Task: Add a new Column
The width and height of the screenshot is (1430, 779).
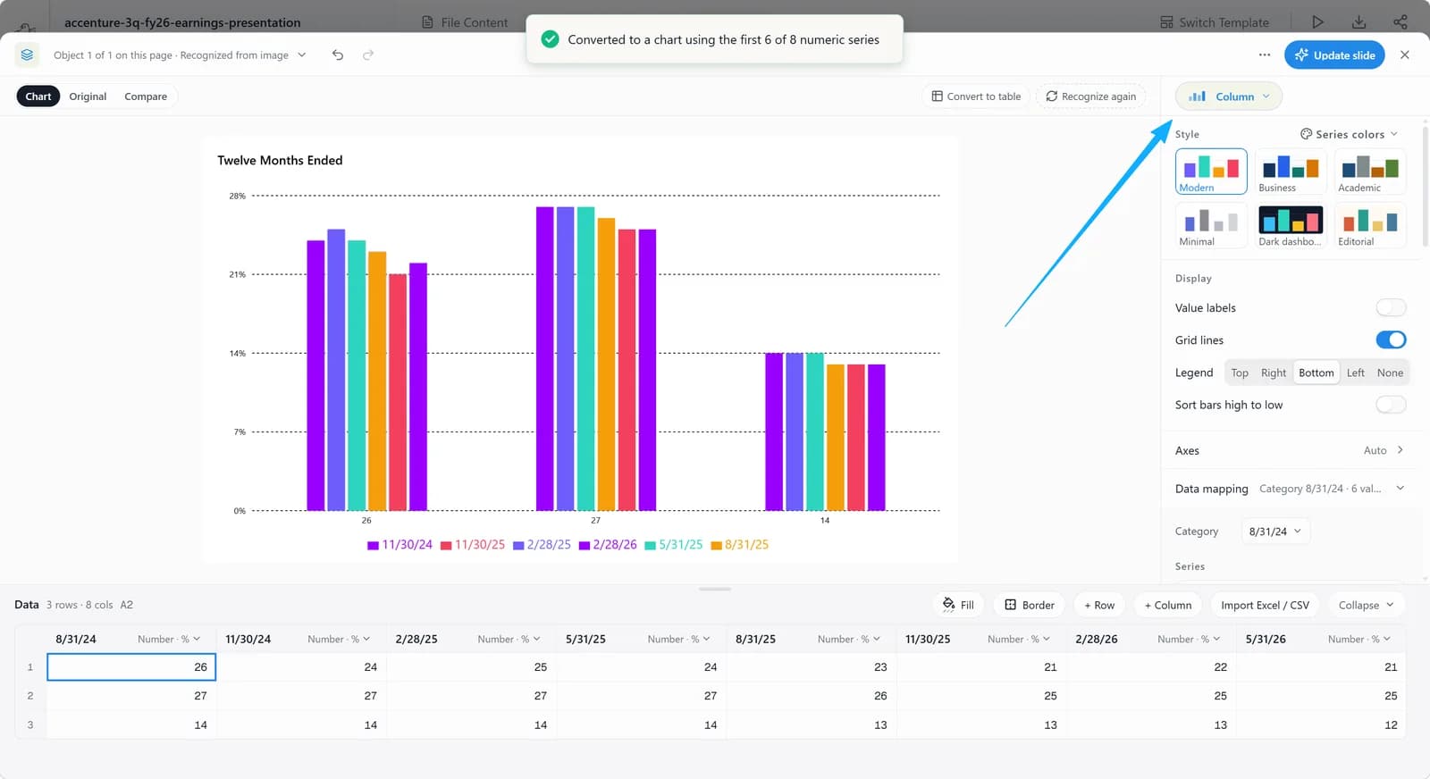Action: [1168, 605]
